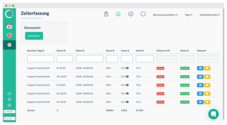Click pause info icon in Di, 07.07. row
227x125 pixels.
[x=127, y=68]
